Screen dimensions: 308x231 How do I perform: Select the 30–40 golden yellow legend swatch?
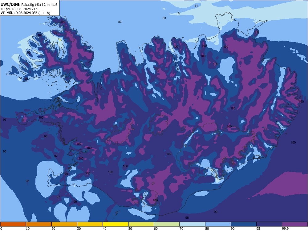90,224
